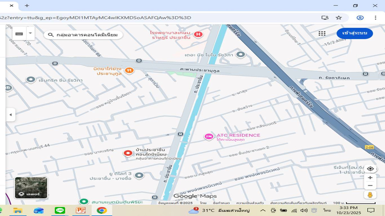Open the LINE app in taskbar
The height and width of the screenshot is (216, 385).
click(x=60, y=210)
